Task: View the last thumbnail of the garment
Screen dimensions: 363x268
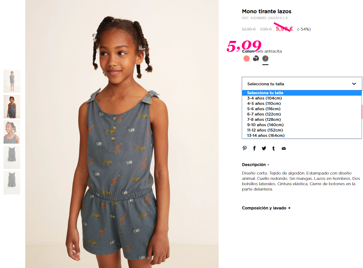Action: (12, 183)
